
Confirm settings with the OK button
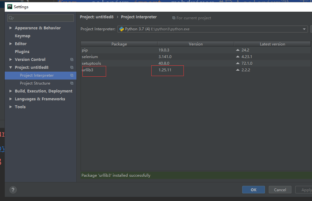click(x=254, y=190)
